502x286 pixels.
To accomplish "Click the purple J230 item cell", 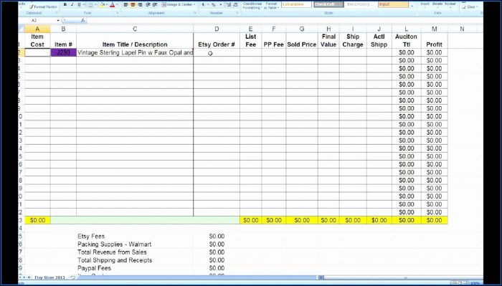I will click(x=63, y=52).
